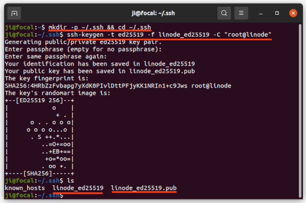306x203 pixels.
Task: Open a new terminal tab
Action: click(14, 13)
